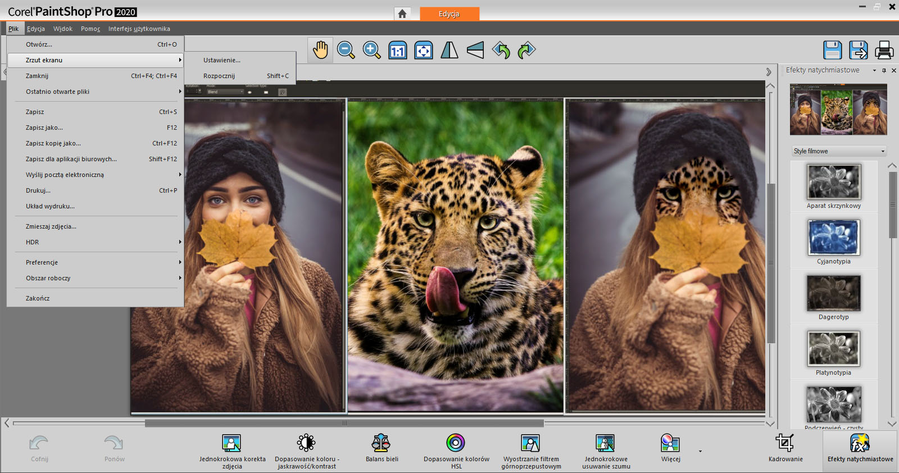Choose Zamknij menu entry
The height and width of the screenshot is (473, 899).
(x=96, y=76)
